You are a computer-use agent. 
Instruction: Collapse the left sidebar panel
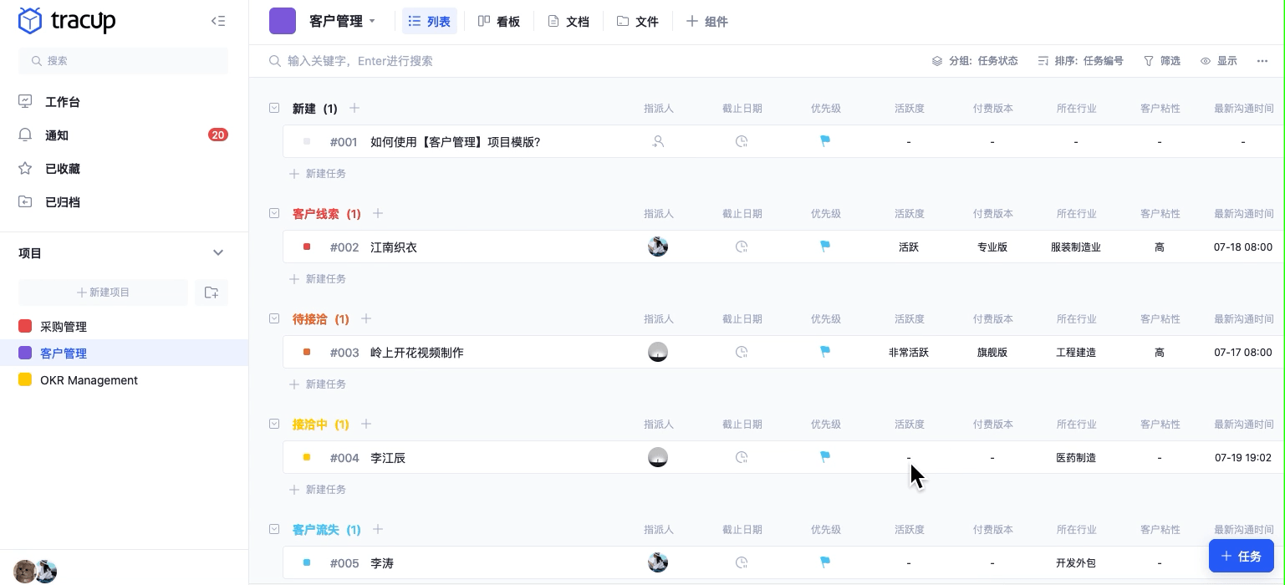[x=218, y=21]
